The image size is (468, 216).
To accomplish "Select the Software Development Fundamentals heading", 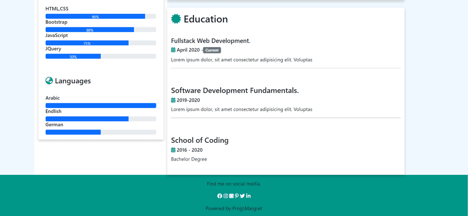I will click(235, 91).
